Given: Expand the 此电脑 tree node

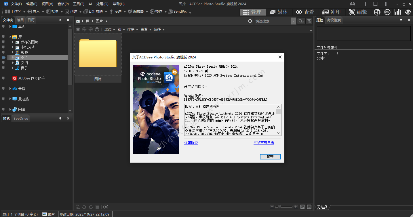Looking at the screenshot, I should 10,99.
